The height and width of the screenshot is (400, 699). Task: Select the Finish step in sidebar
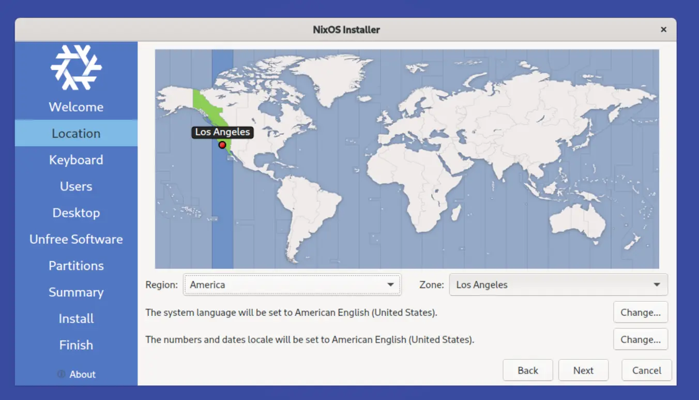(76, 345)
